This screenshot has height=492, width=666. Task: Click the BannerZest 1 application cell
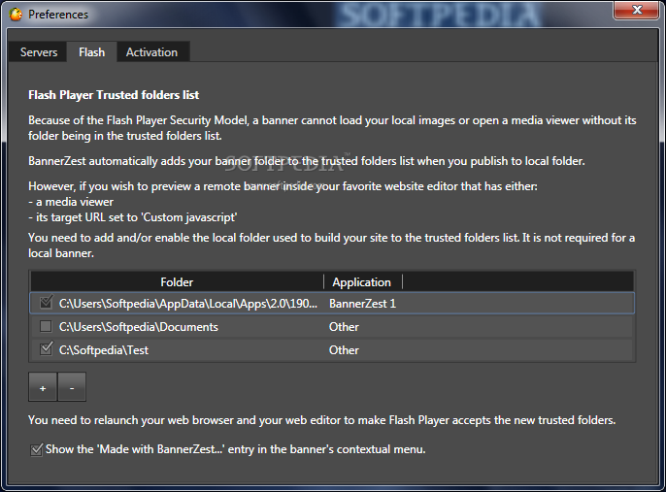tap(362, 304)
